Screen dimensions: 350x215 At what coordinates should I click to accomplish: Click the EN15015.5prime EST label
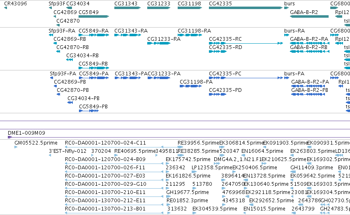coord(264,209)
